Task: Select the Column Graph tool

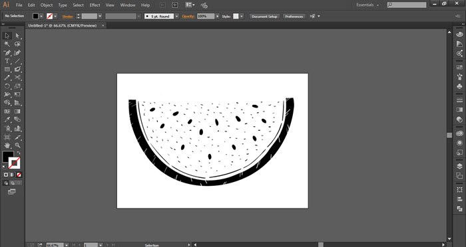Action: [x=17, y=128]
